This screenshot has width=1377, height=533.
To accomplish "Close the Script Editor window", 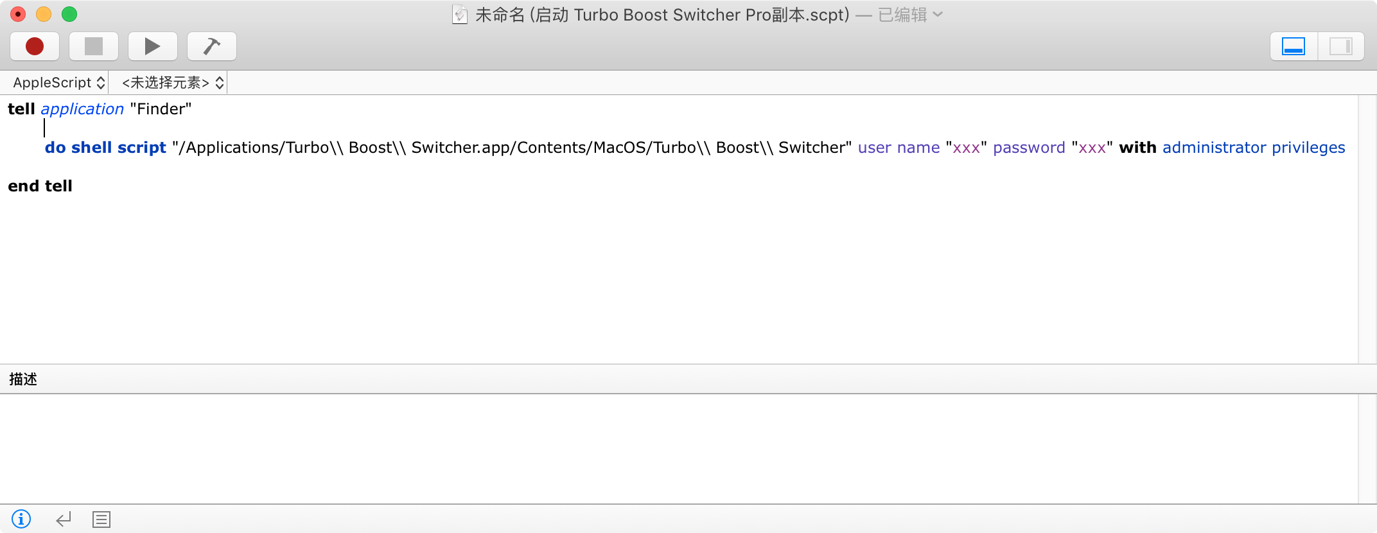I will (18, 14).
